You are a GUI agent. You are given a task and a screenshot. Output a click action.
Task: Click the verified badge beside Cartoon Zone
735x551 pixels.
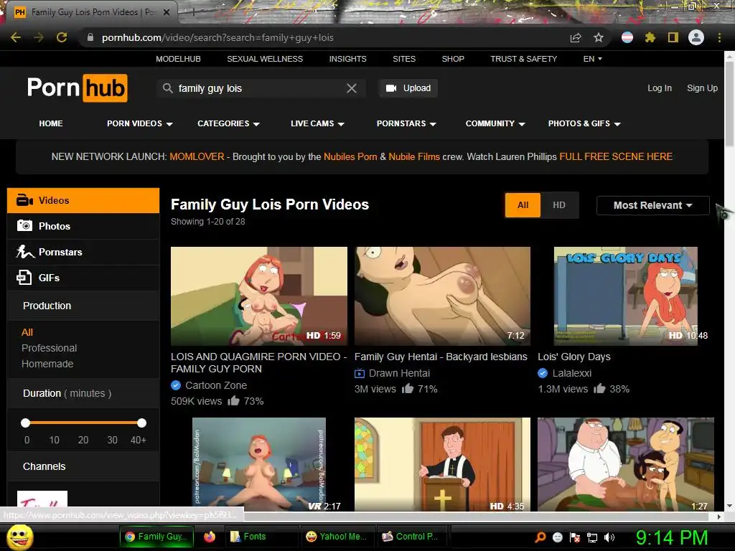coord(176,385)
